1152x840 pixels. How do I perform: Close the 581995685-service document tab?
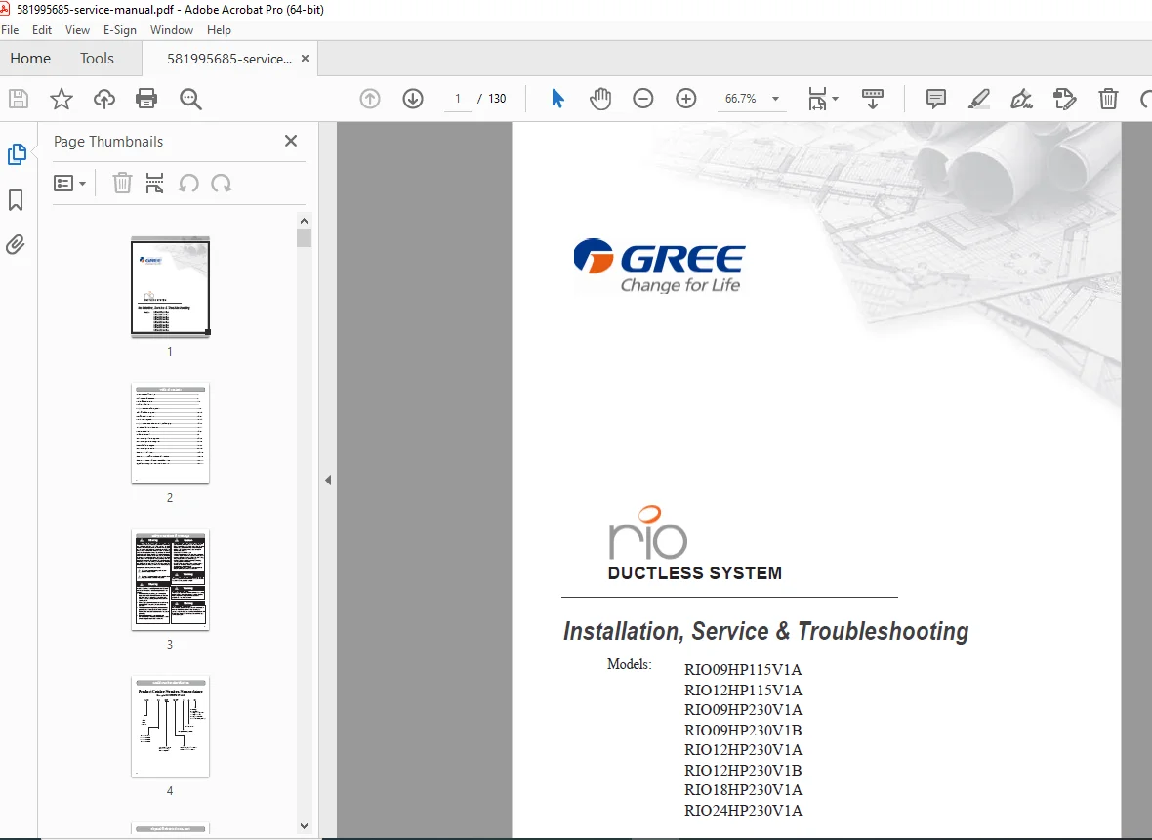click(305, 58)
